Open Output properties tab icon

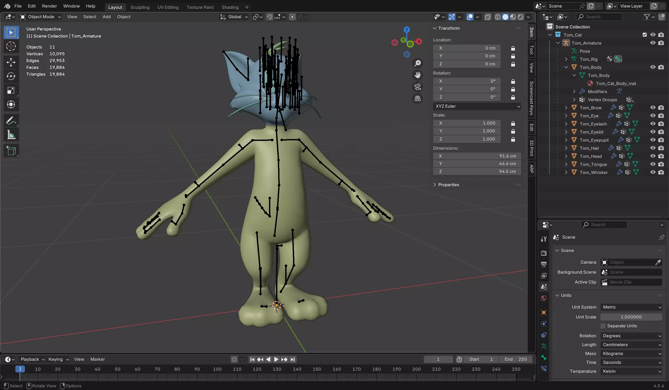(x=544, y=265)
